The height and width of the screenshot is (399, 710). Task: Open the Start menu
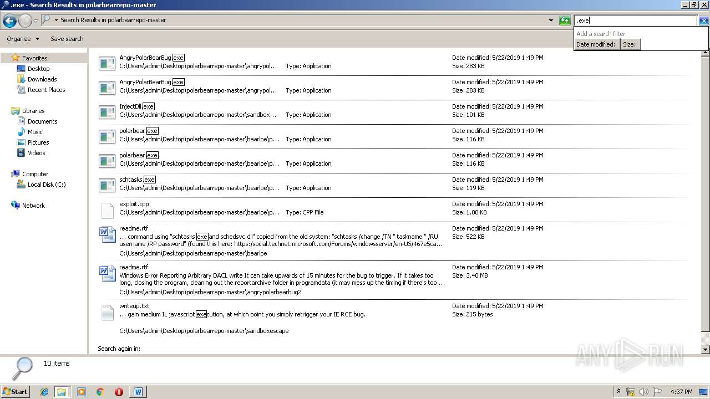(x=16, y=391)
